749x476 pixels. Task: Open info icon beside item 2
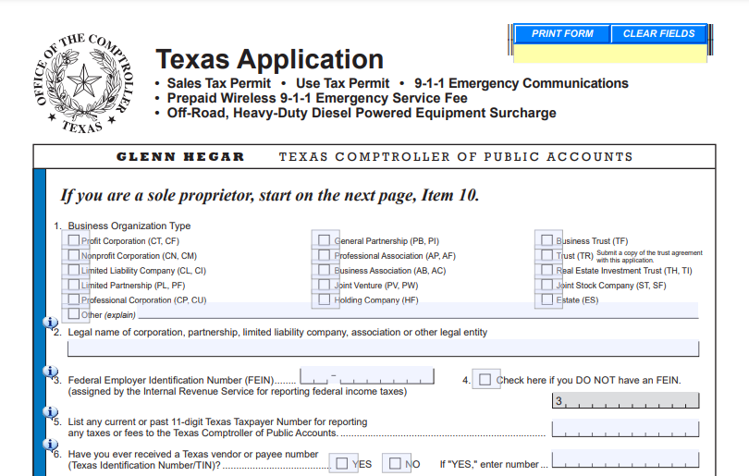tap(50, 323)
